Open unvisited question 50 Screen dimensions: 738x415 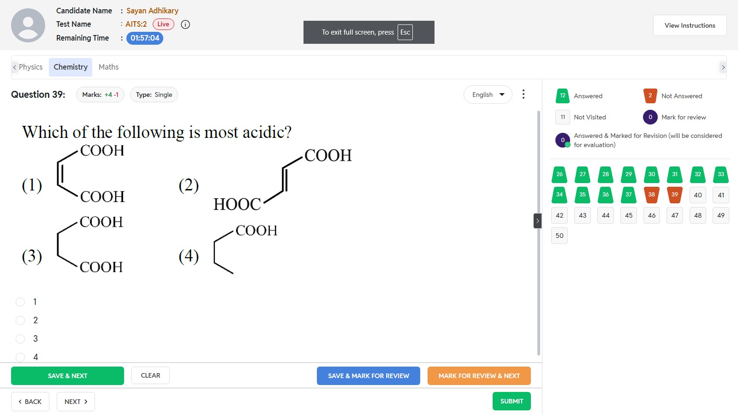(559, 236)
